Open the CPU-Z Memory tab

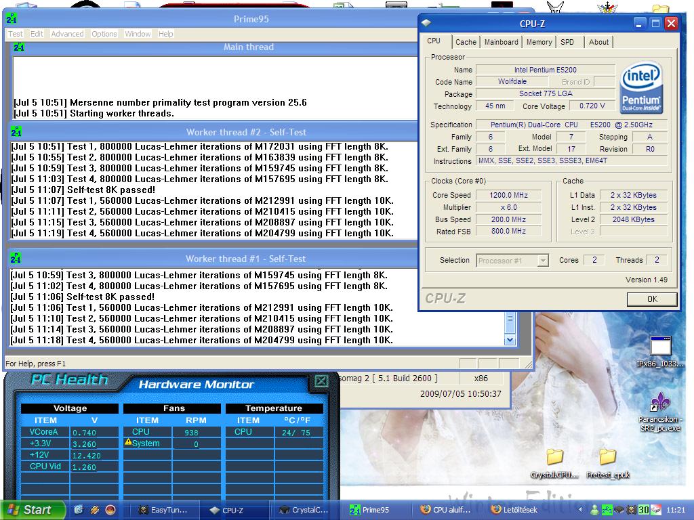pos(539,42)
